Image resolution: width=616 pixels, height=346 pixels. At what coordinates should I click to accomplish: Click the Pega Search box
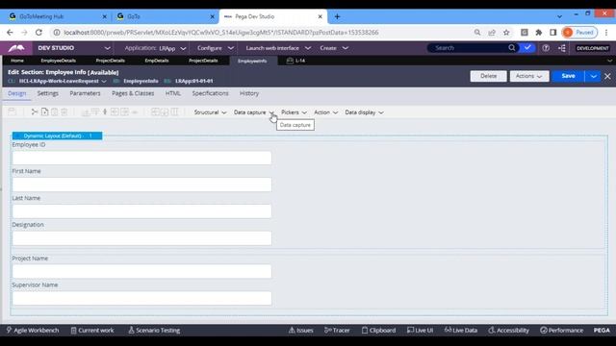point(469,48)
